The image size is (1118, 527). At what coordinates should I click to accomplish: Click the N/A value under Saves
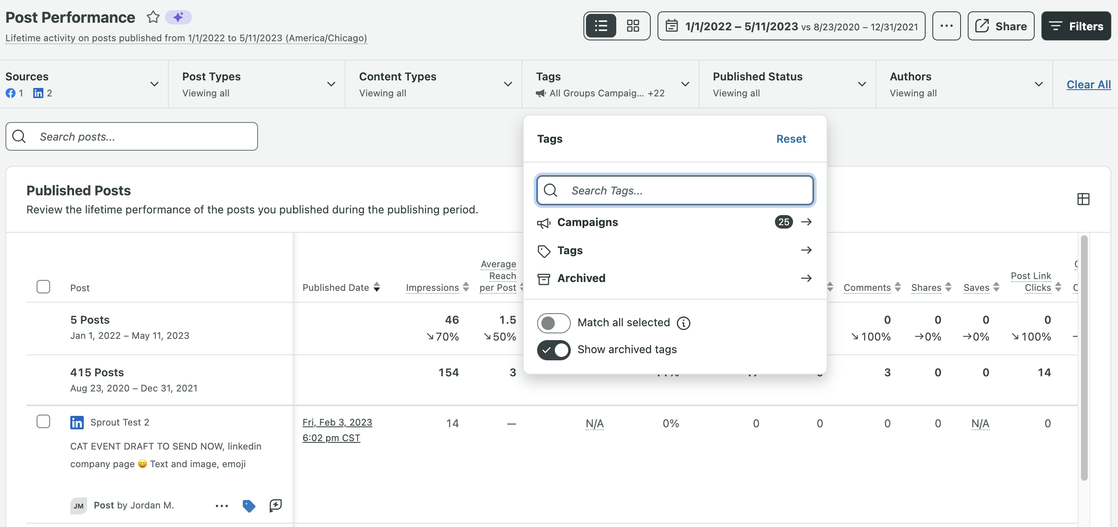[980, 423]
